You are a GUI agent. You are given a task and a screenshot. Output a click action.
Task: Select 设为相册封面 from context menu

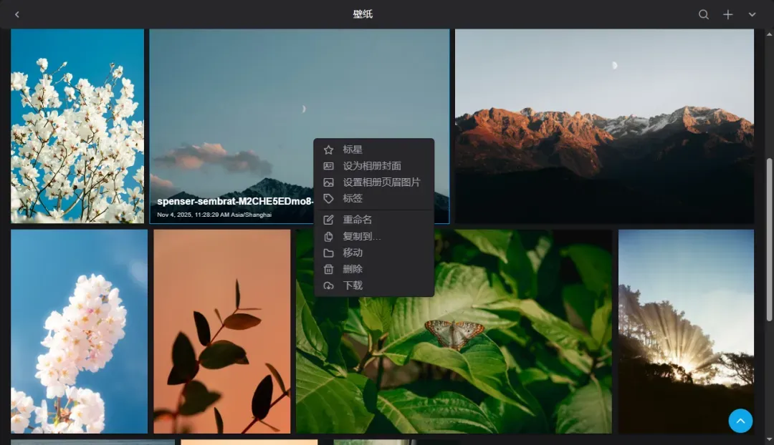click(x=371, y=166)
